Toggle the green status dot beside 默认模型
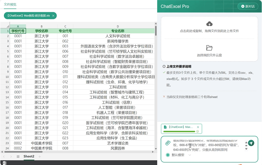 pyautogui.click(x=167, y=155)
